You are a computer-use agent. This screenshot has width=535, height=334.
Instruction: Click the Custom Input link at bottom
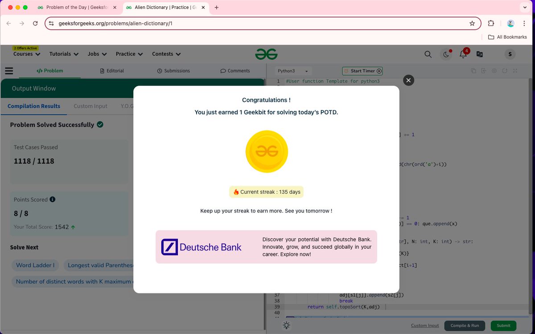tap(425, 326)
